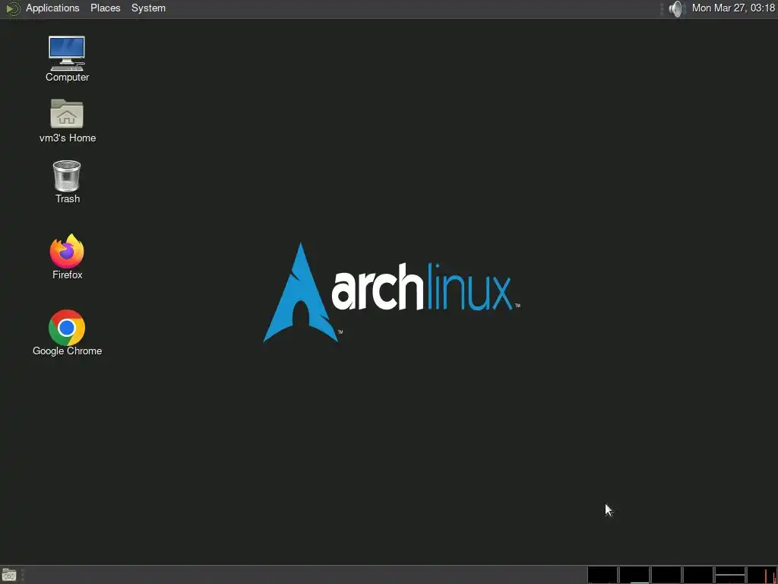Open the vm3's Home folder icon
The height and width of the screenshot is (584, 778).
point(67,114)
